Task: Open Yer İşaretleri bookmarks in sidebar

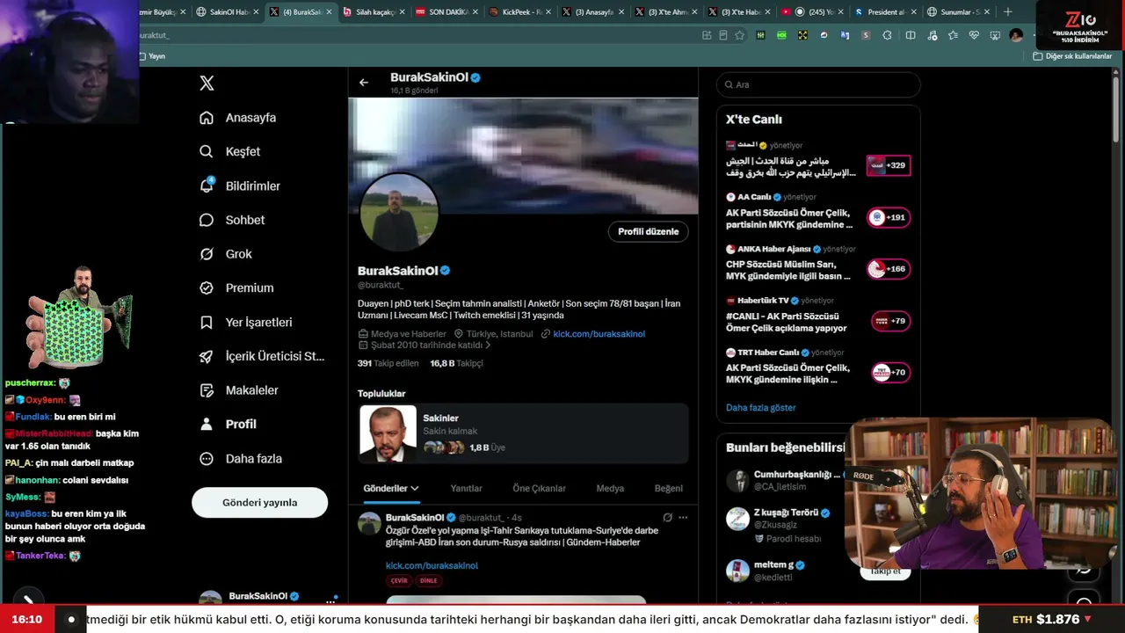Action: (246, 322)
